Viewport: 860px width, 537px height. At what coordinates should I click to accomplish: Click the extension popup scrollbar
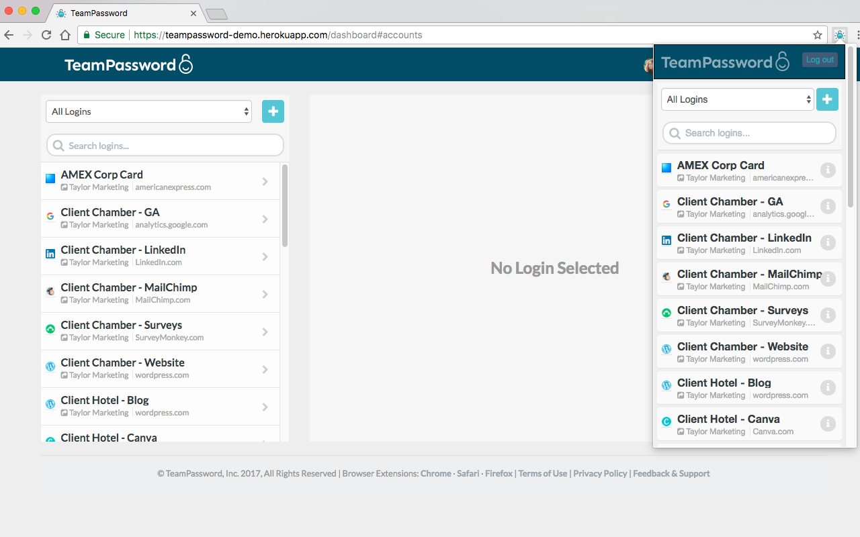point(851,128)
